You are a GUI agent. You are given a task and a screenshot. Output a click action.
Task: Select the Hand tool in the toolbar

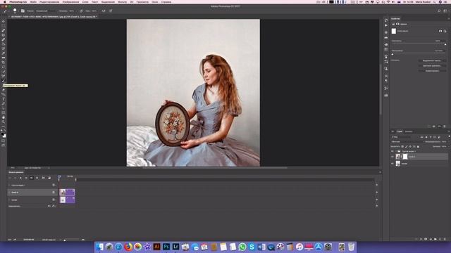click(x=4, y=117)
